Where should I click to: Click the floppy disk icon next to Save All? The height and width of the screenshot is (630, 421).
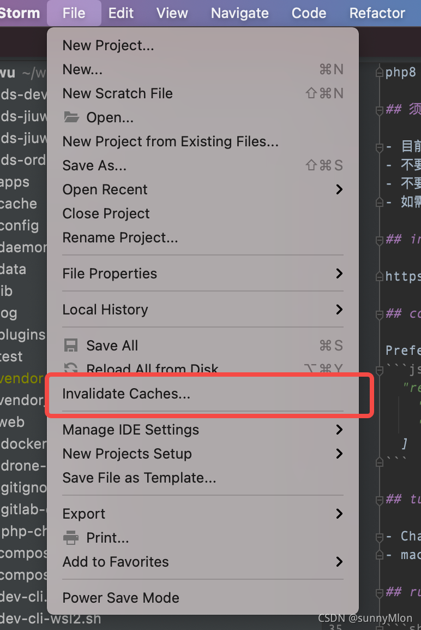tap(71, 345)
